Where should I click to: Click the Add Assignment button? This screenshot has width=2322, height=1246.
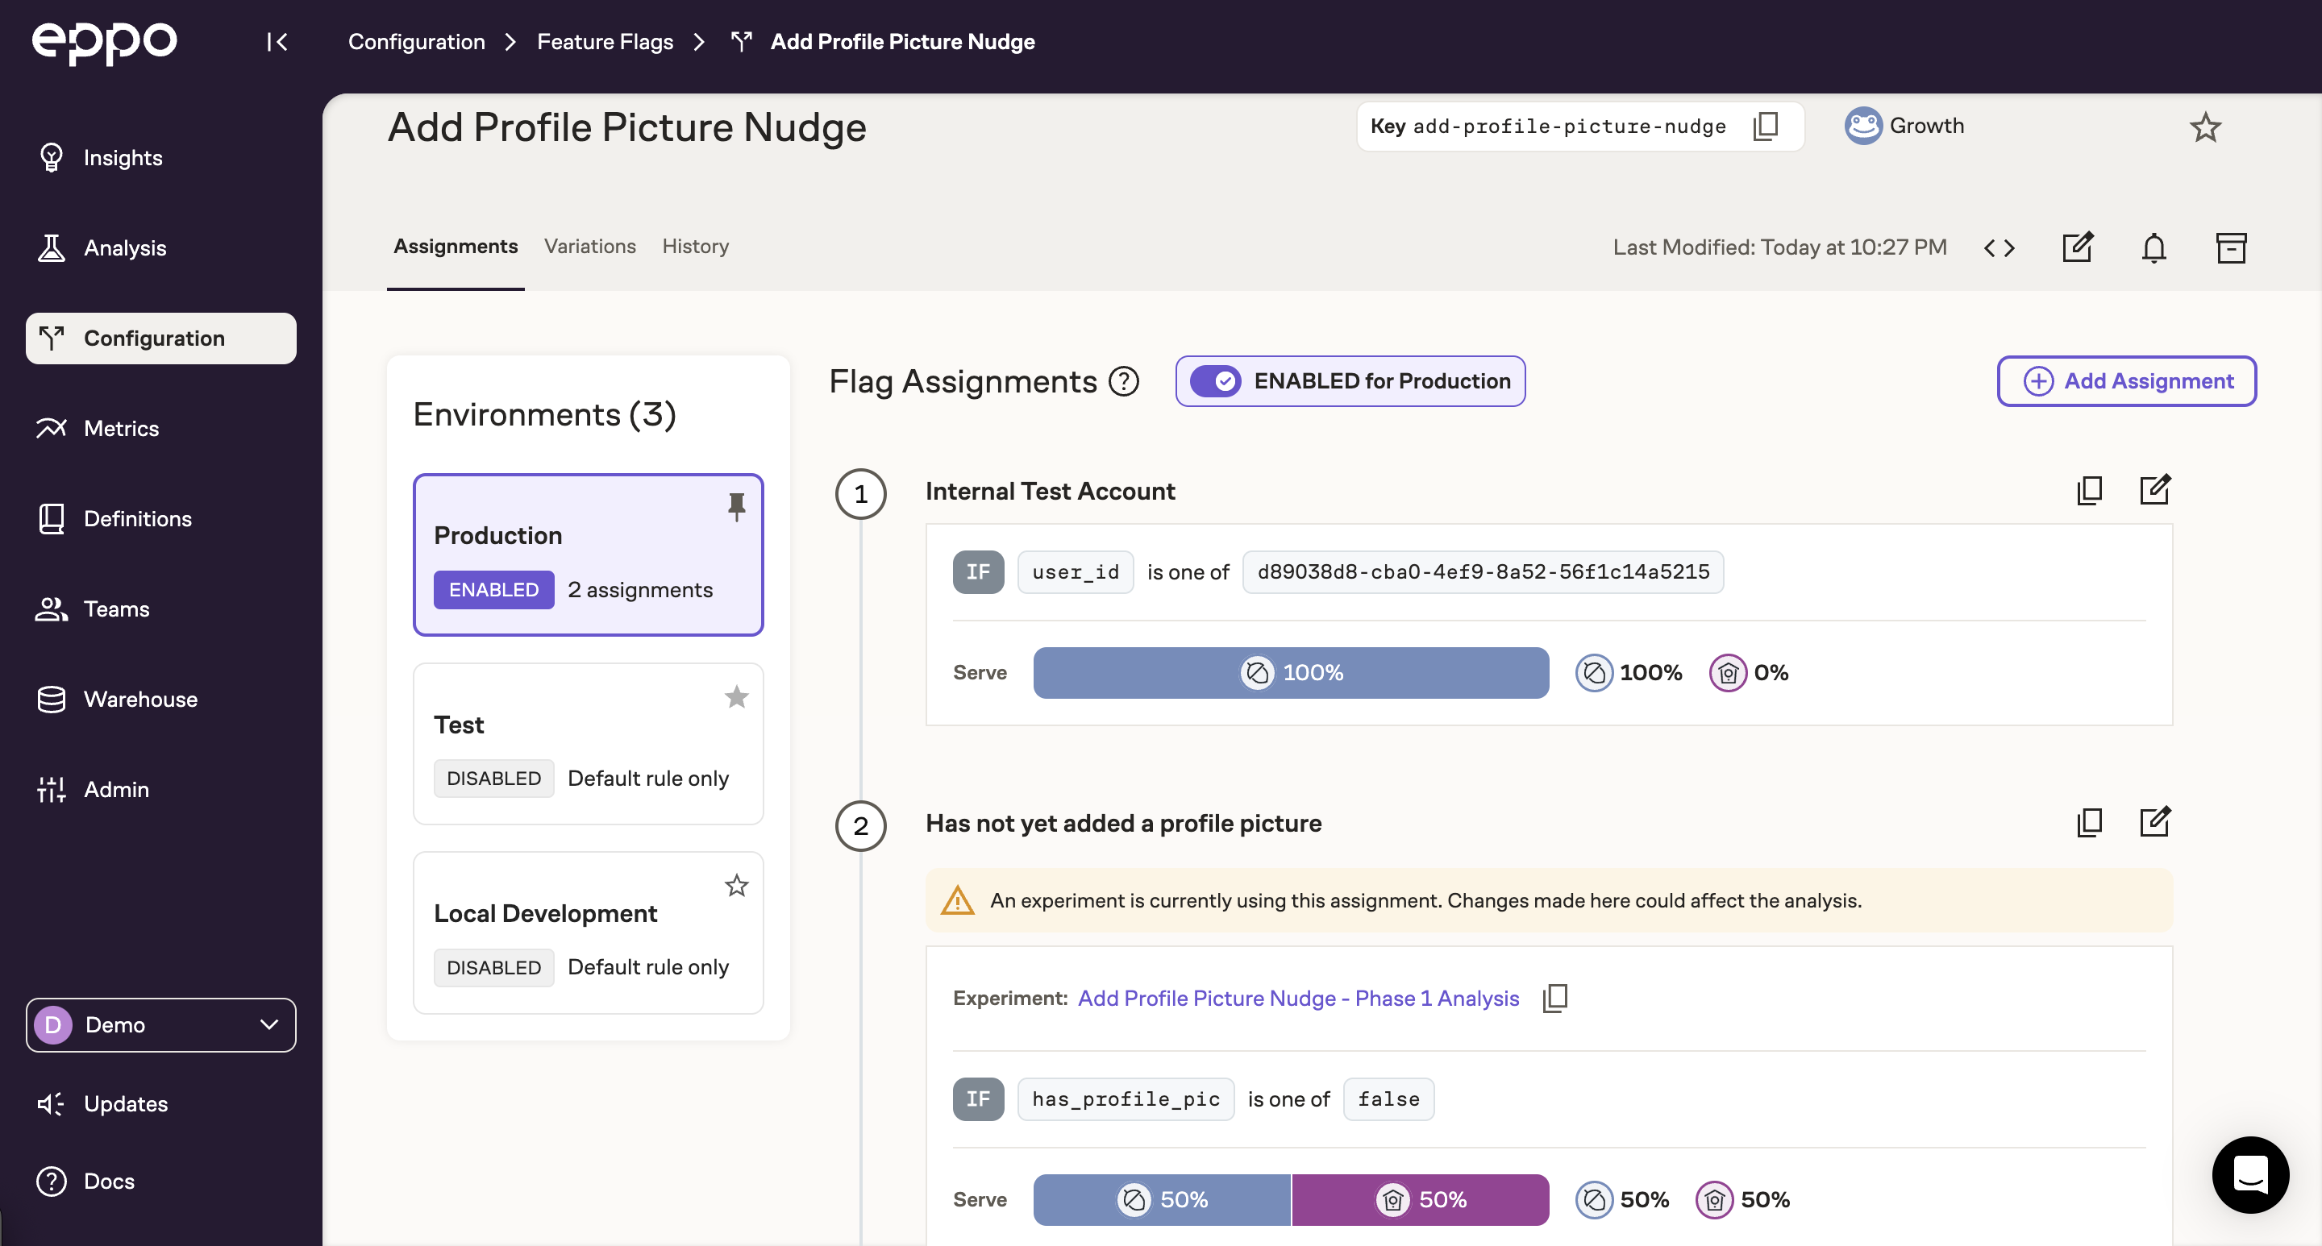coord(2126,381)
